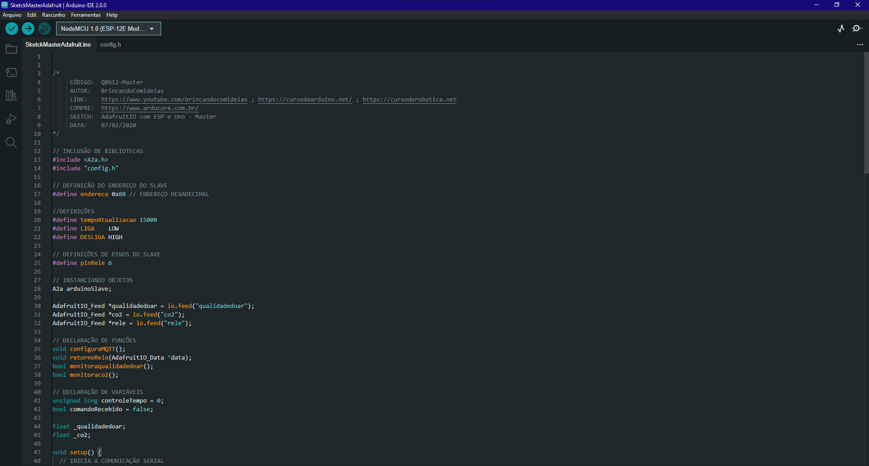Viewport: 869px width, 466px height.
Task: Click the text 'void setup() {'
Action: pyautogui.click(x=77, y=452)
